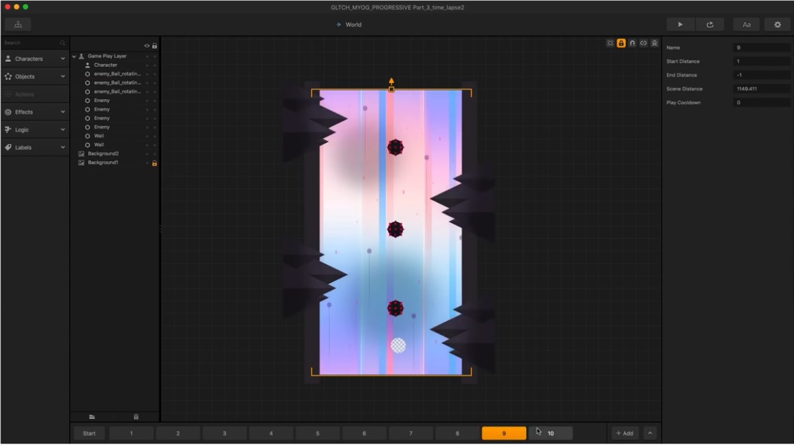
Task: Collapse the Game Play Layer tree arrow
Action: pyautogui.click(x=74, y=56)
